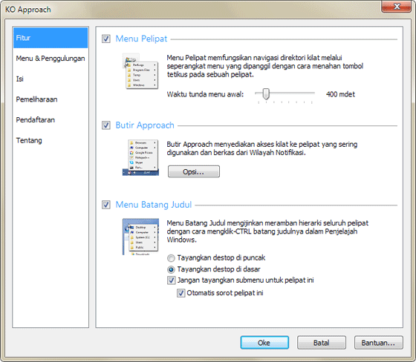Click the Waktu tunda menu awal slider thumb
Image resolution: width=416 pixels, height=362 pixels.
click(x=266, y=93)
